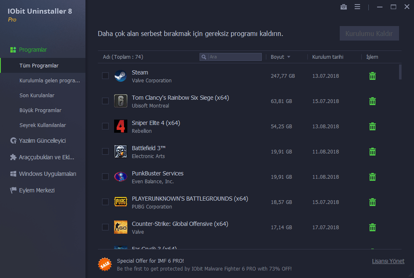Click the search magnifier icon
Viewport: 414px width, 278px height.
[204, 57]
